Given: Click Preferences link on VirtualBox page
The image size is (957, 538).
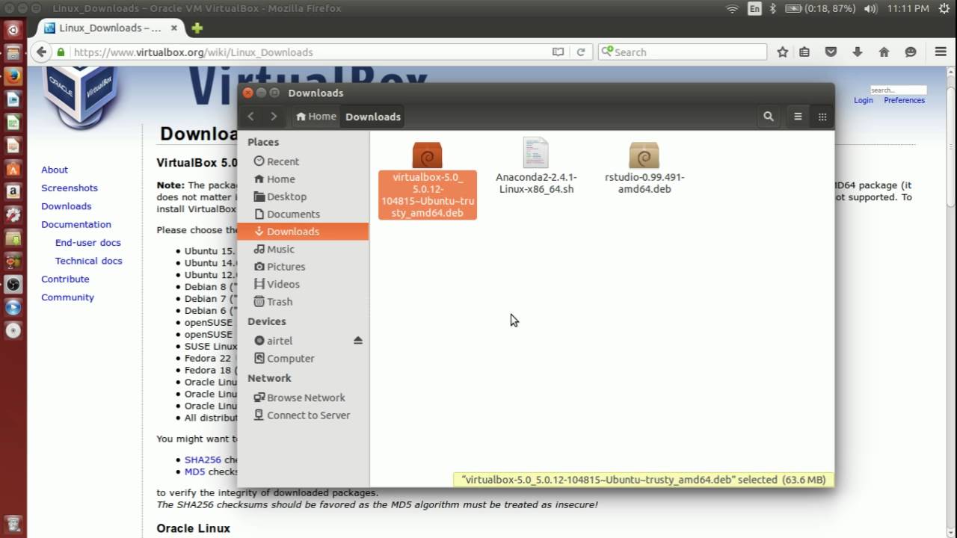Looking at the screenshot, I should click(905, 100).
